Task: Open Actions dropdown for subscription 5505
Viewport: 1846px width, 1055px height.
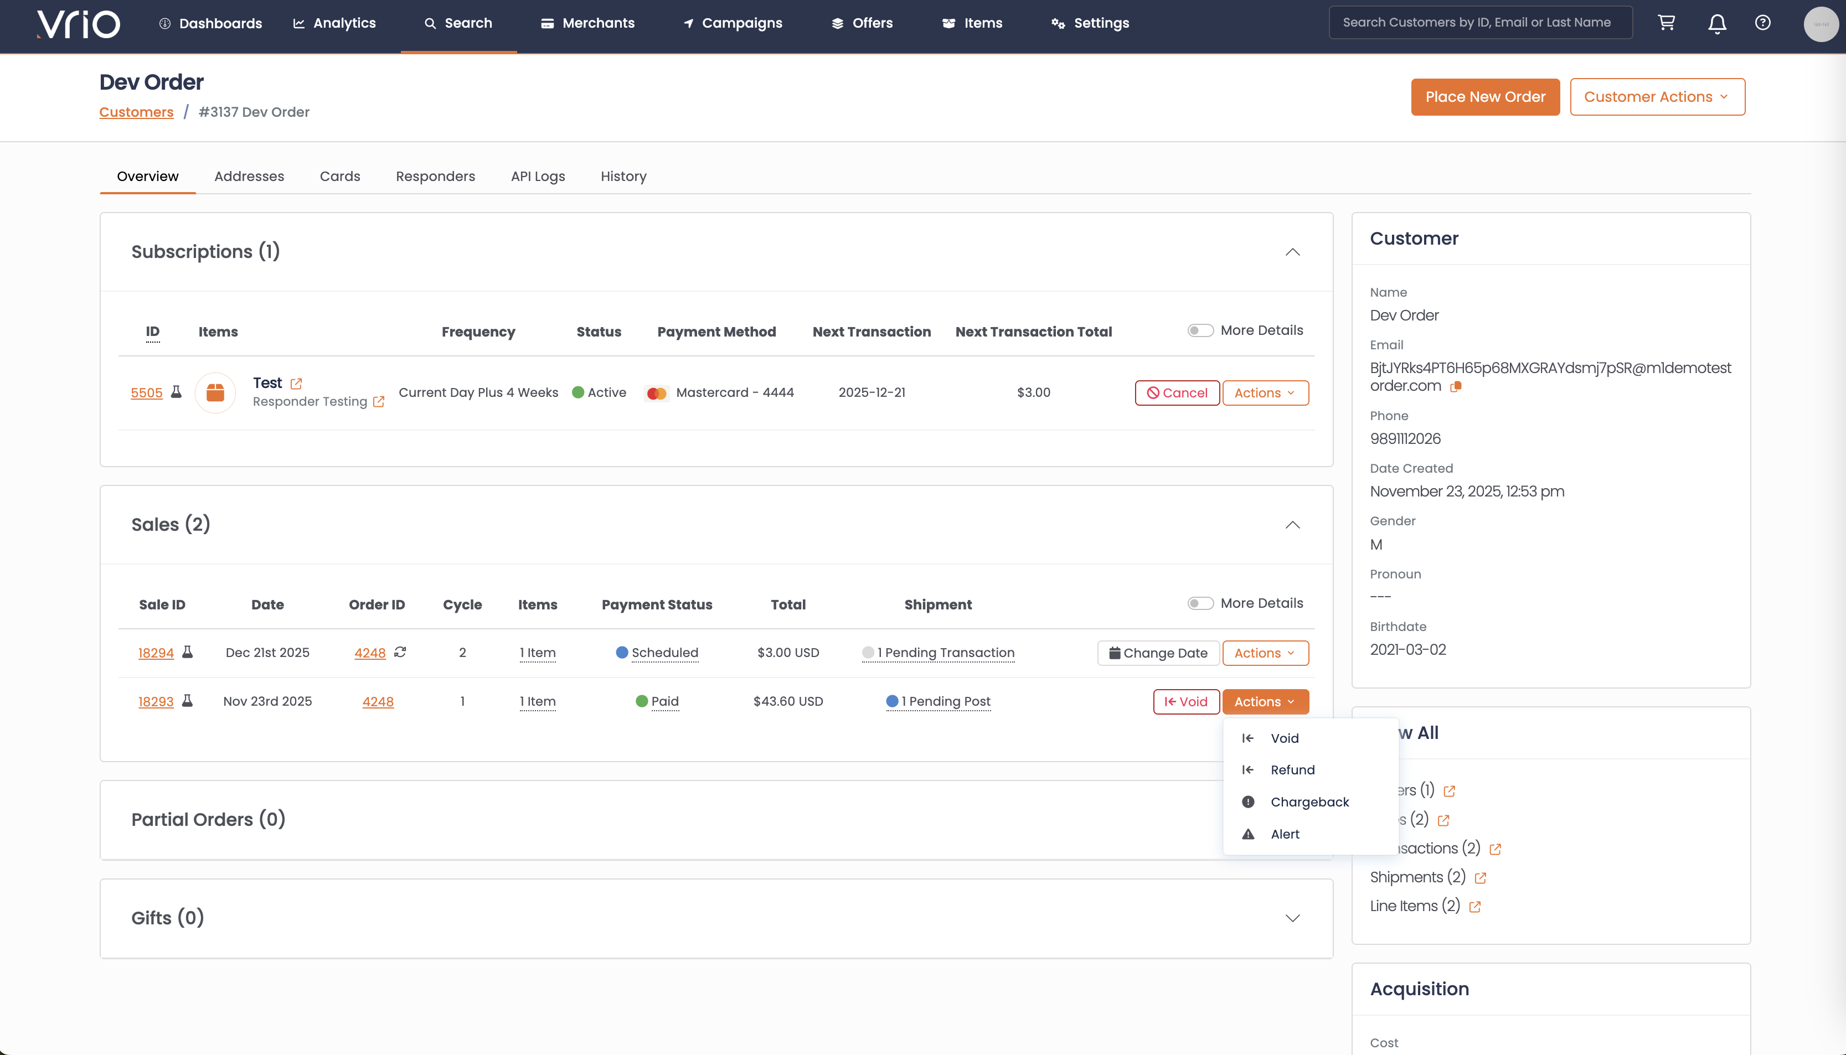Action: (1265, 393)
